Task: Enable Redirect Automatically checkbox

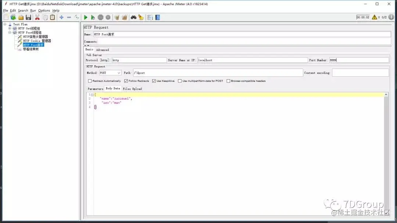Action: [x=90, y=81]
